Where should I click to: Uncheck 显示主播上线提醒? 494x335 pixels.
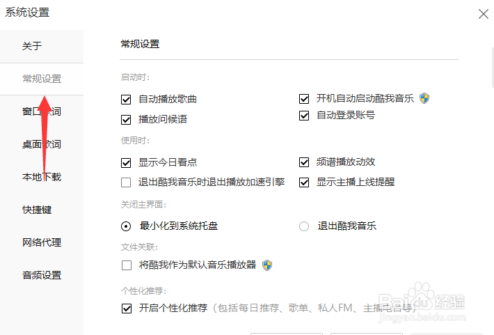tap(304, 182)
